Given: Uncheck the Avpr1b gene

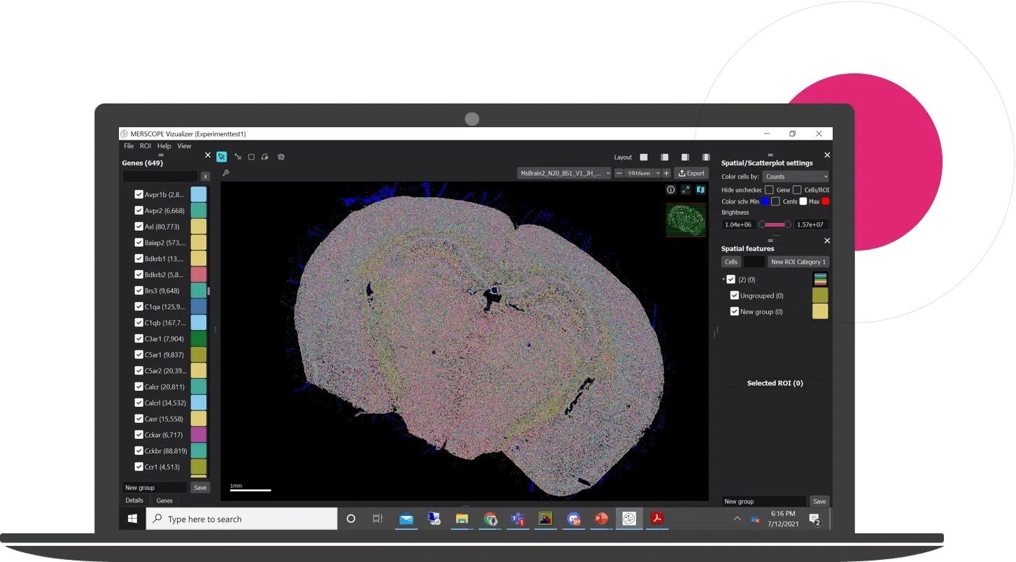Looking at the screenshot, I should [x=139, y=194].
